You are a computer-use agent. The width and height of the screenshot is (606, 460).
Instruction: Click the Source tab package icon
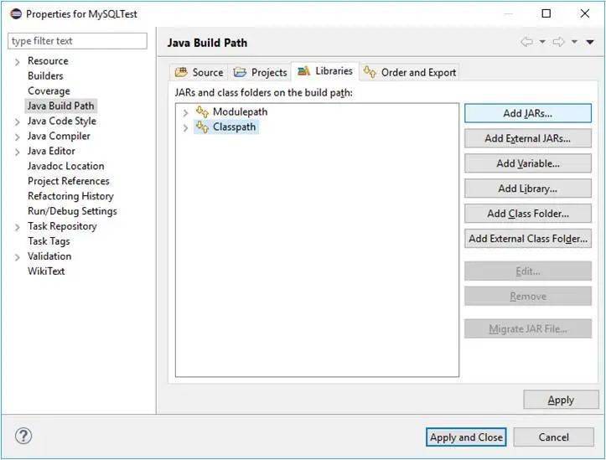pyautogui.click(x=181, y=72)
